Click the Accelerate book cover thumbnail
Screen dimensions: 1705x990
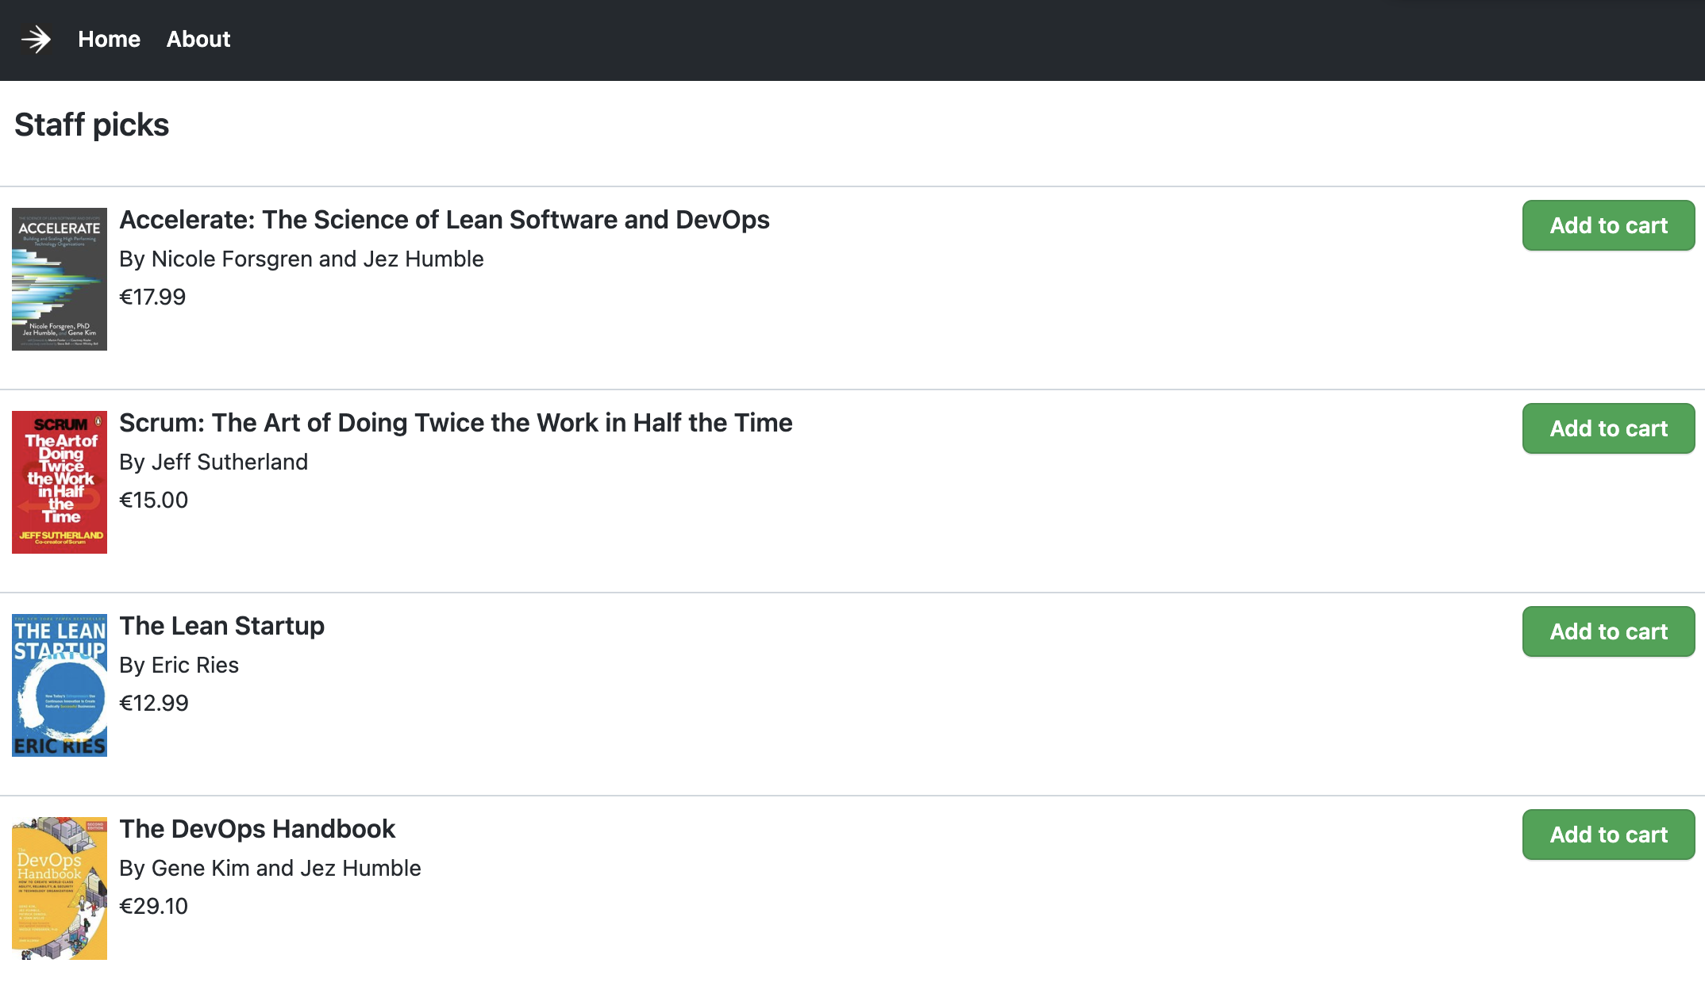click(60, 279)
